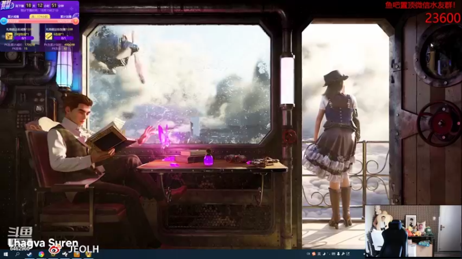Open the Windows Start menu
Image resolution: width=462 pixels, height=259 pixels.
click(x=6, y=254)
